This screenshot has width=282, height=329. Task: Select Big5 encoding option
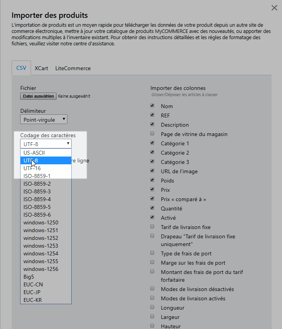46,277
